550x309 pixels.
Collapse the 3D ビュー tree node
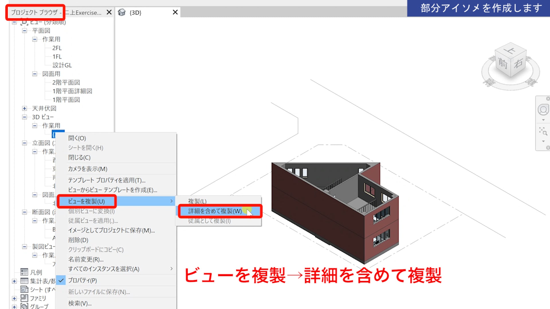(25, 117)
